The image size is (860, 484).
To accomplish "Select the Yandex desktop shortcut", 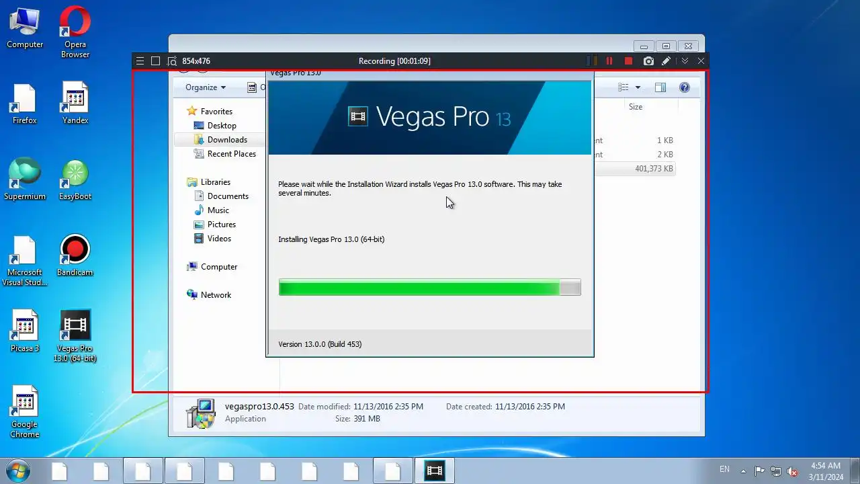I will (x=75, y=104).
